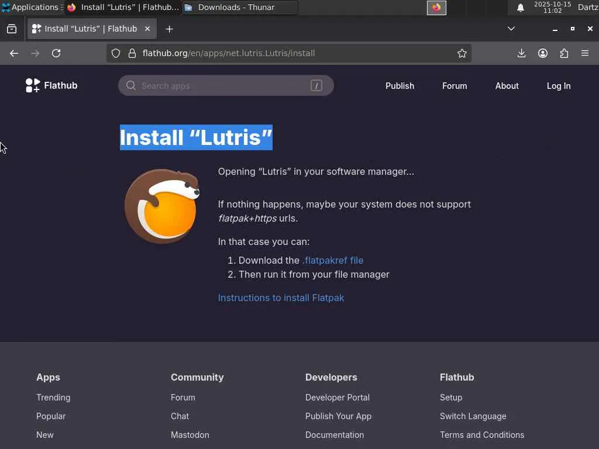Click the padlock site info icon
The width and height of the screenshot is (599, 449).
132,53
